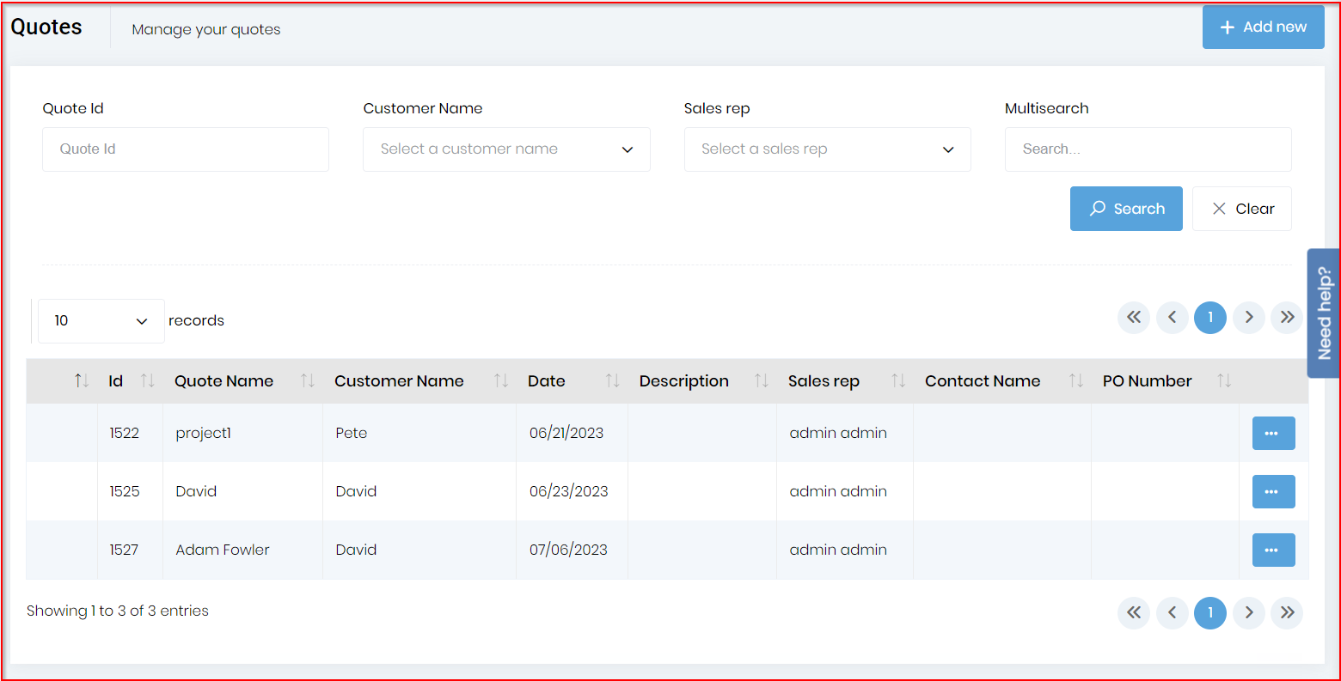Select page 1 in top pagination

point(1210,318)
